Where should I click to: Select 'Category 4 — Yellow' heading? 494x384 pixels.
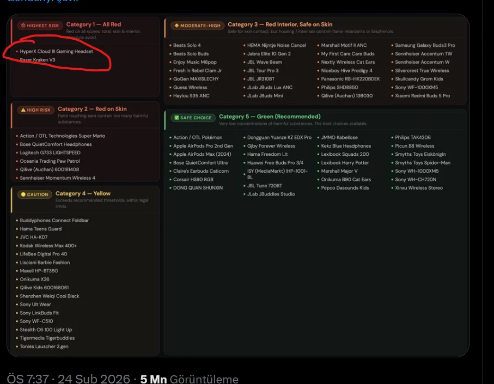point(83,193)
